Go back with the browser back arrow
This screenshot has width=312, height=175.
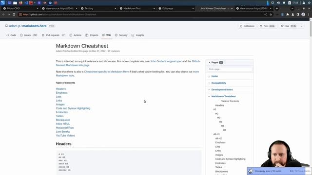coord(3,15)
